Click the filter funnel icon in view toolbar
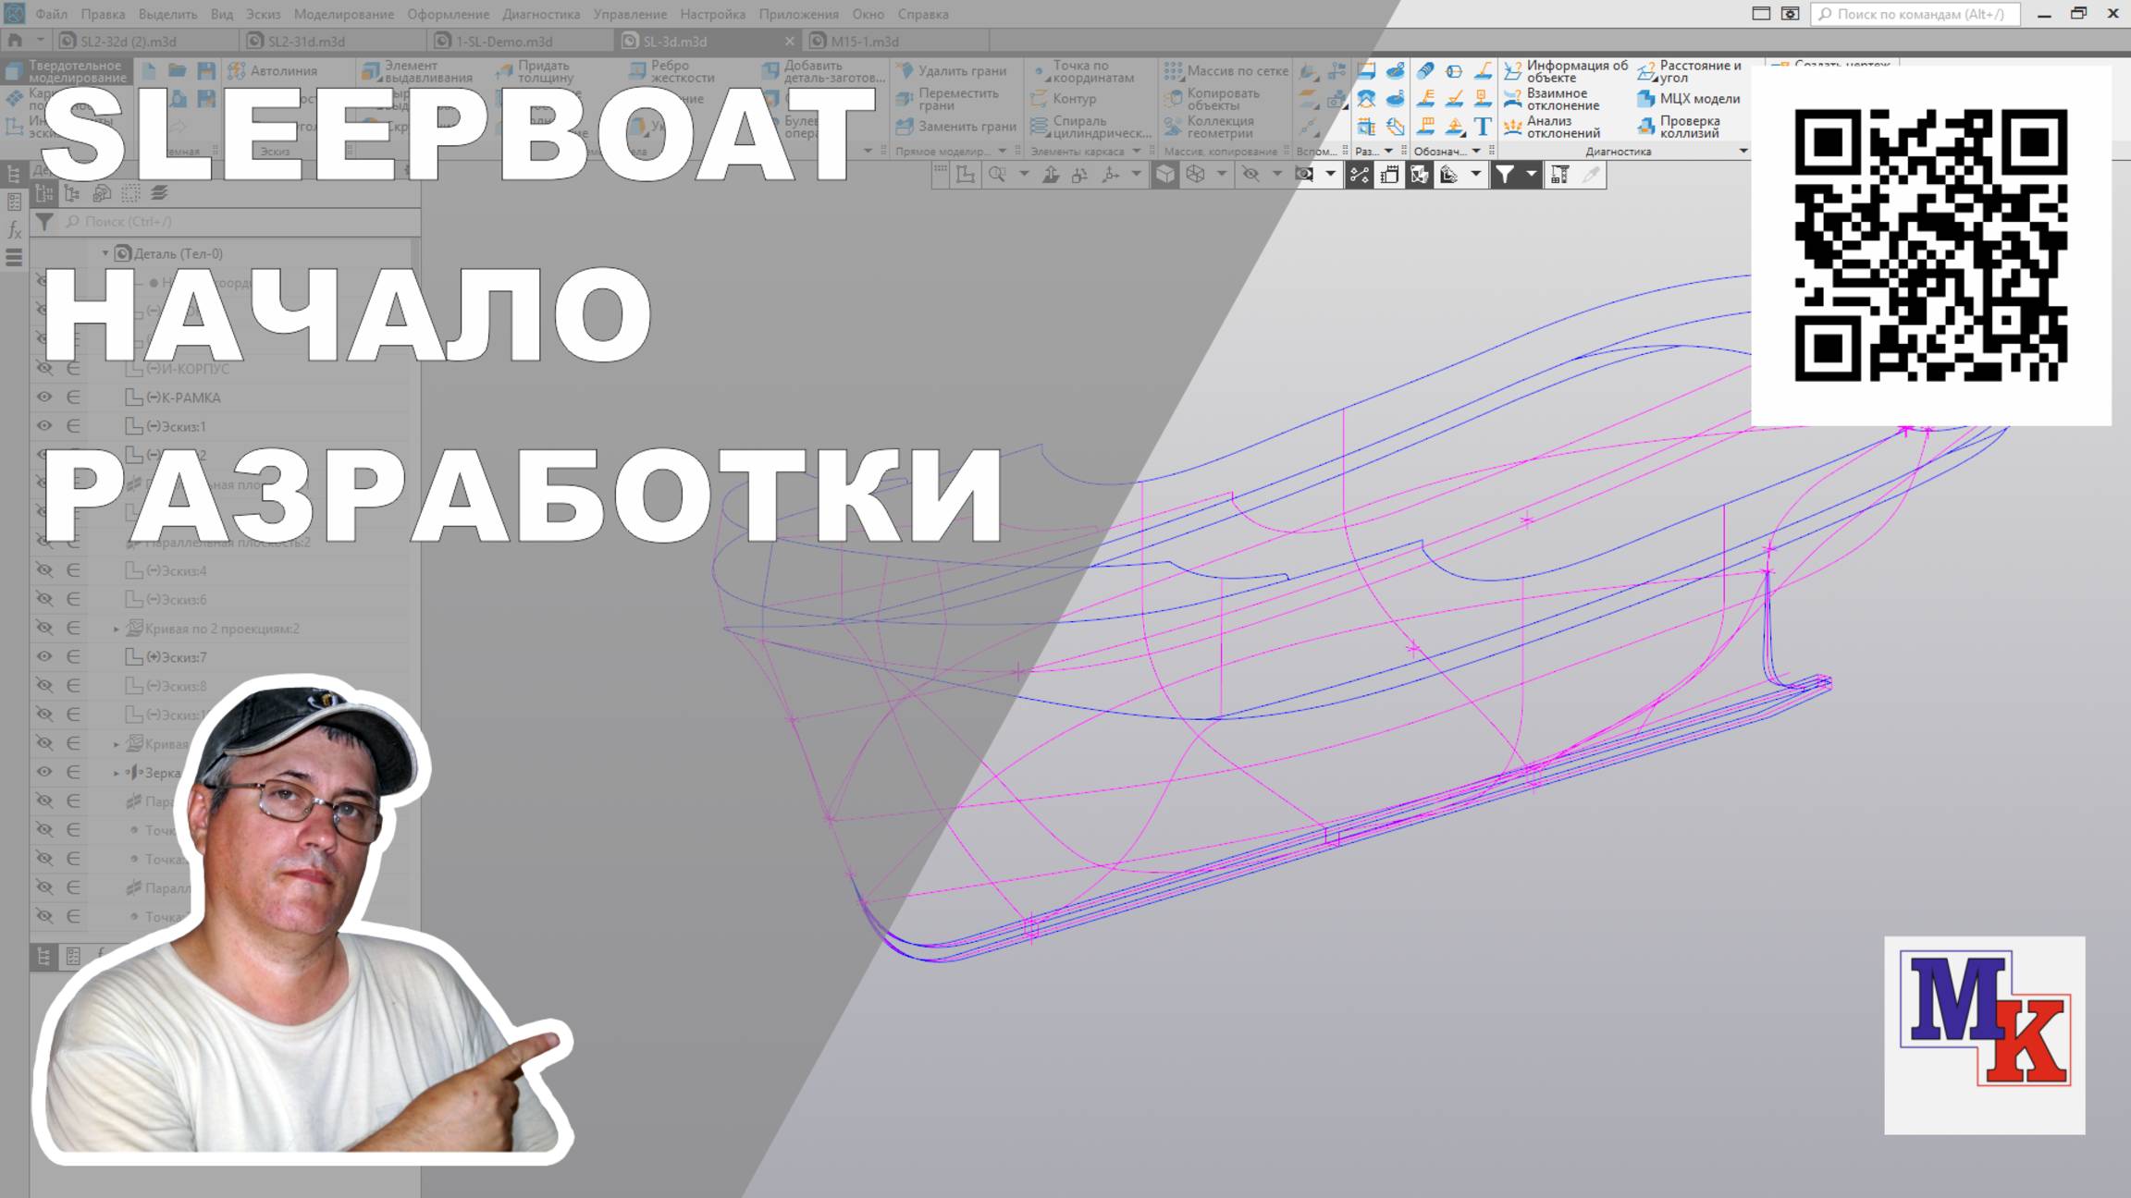Image resolution: width=2131 pixels, height=1198 pixels. pyautogui.click(x=1505, y=175)
